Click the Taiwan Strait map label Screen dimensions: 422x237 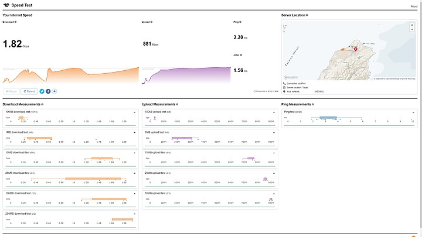(x=292, y=56)
